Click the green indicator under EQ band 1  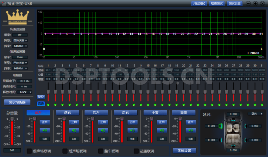pyautogui.click(x=48, y=105)
